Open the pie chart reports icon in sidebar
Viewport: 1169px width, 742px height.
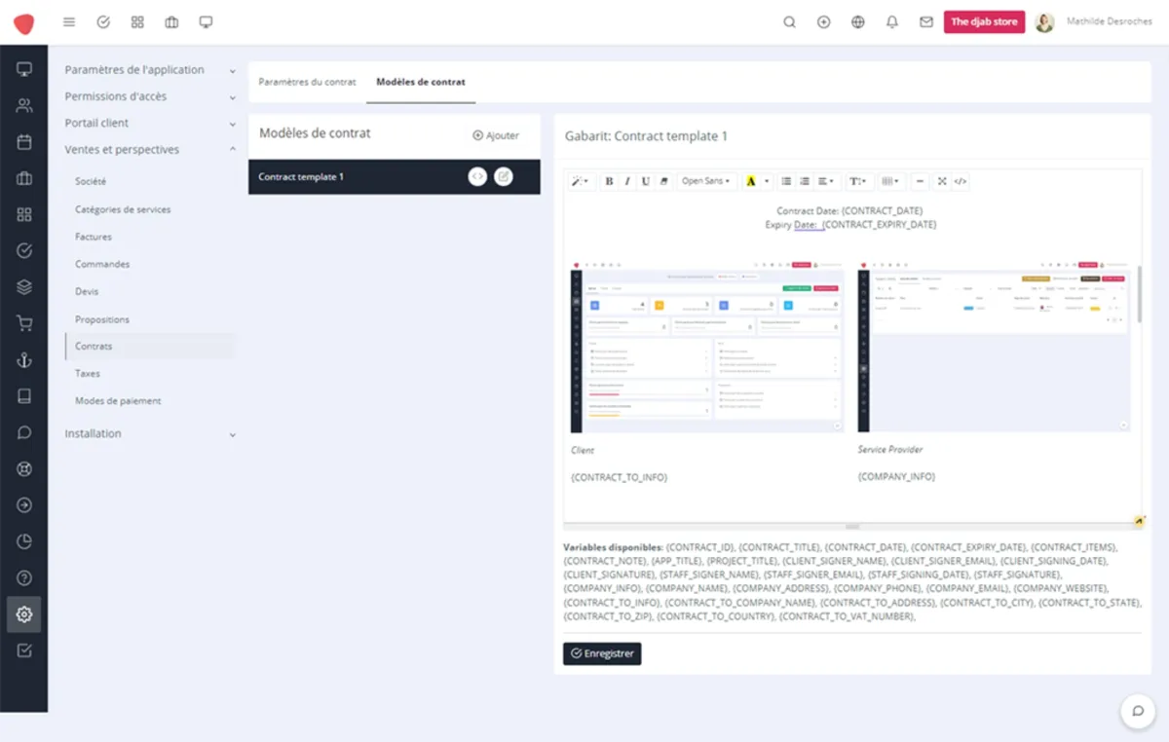click(x=24, y=541)
